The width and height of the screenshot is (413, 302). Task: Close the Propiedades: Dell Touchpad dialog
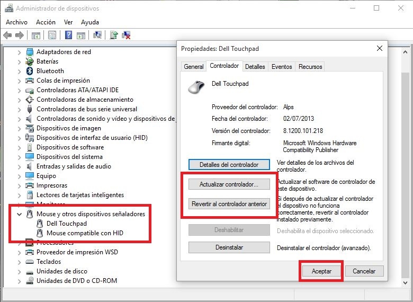click(379, 48)
